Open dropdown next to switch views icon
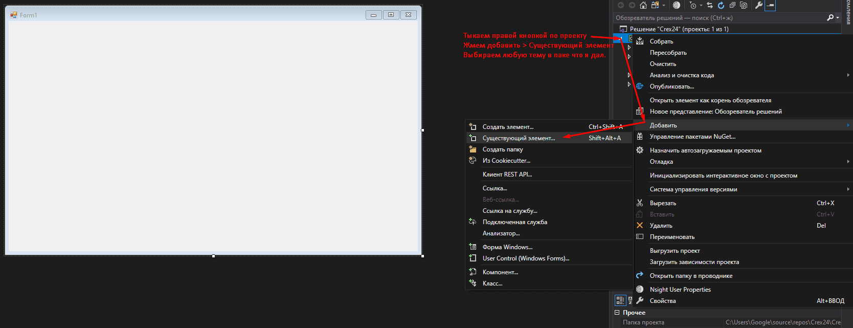The image size is (853, 328). 664,5
